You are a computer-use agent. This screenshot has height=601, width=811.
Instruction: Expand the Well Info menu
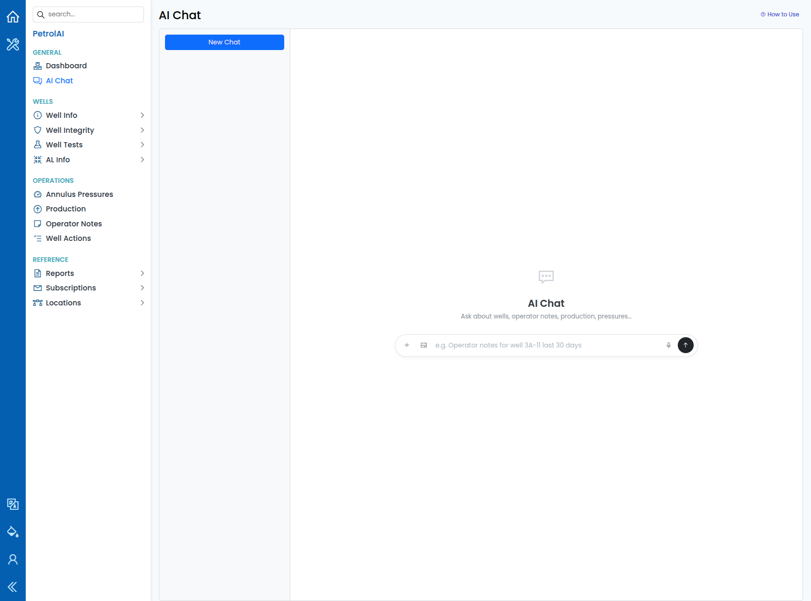(x=88, y=115)
